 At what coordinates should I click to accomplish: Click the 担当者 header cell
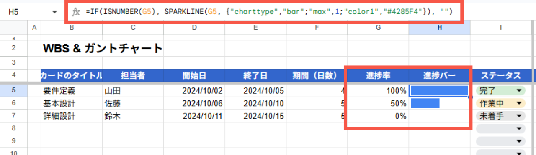[133, 75]
